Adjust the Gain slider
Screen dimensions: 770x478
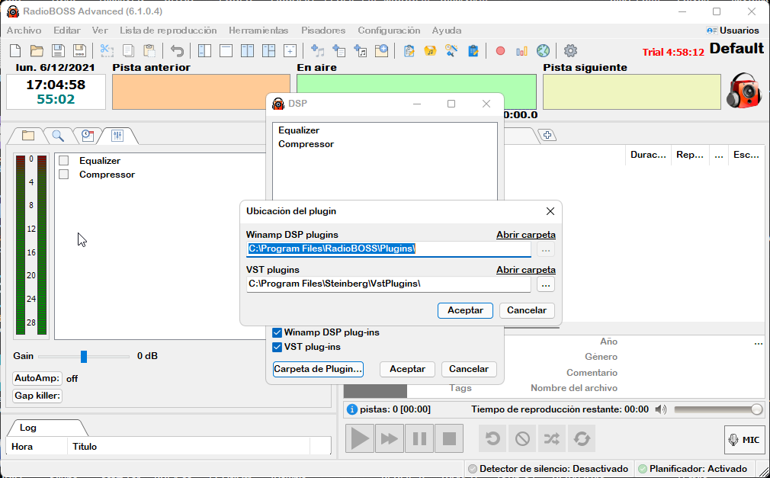83,355
